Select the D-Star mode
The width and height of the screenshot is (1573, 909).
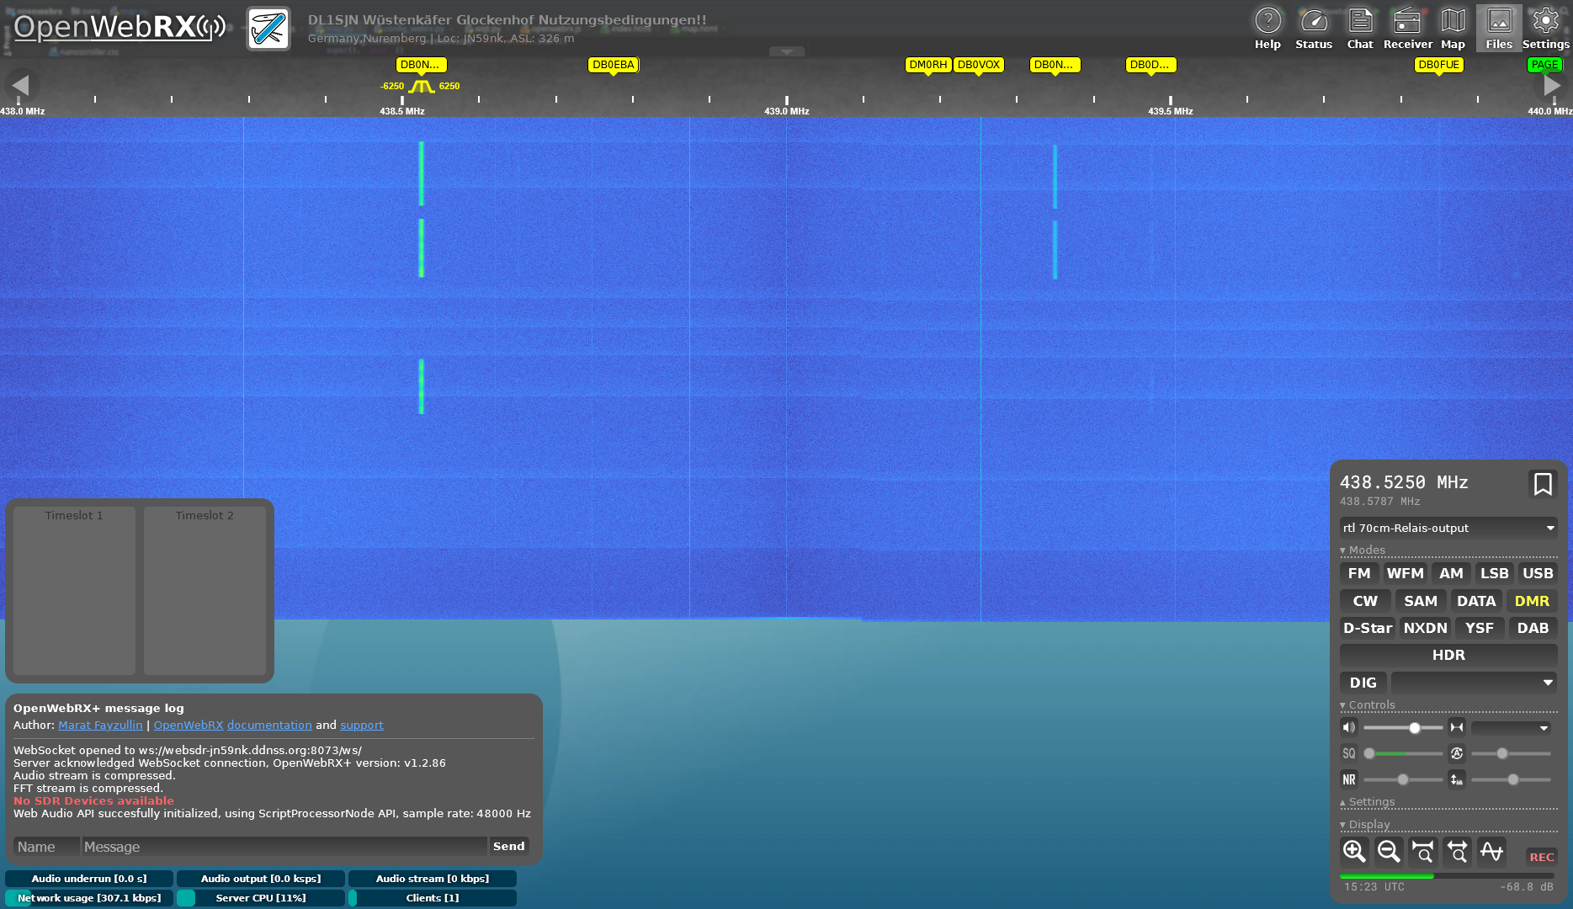1367,628
